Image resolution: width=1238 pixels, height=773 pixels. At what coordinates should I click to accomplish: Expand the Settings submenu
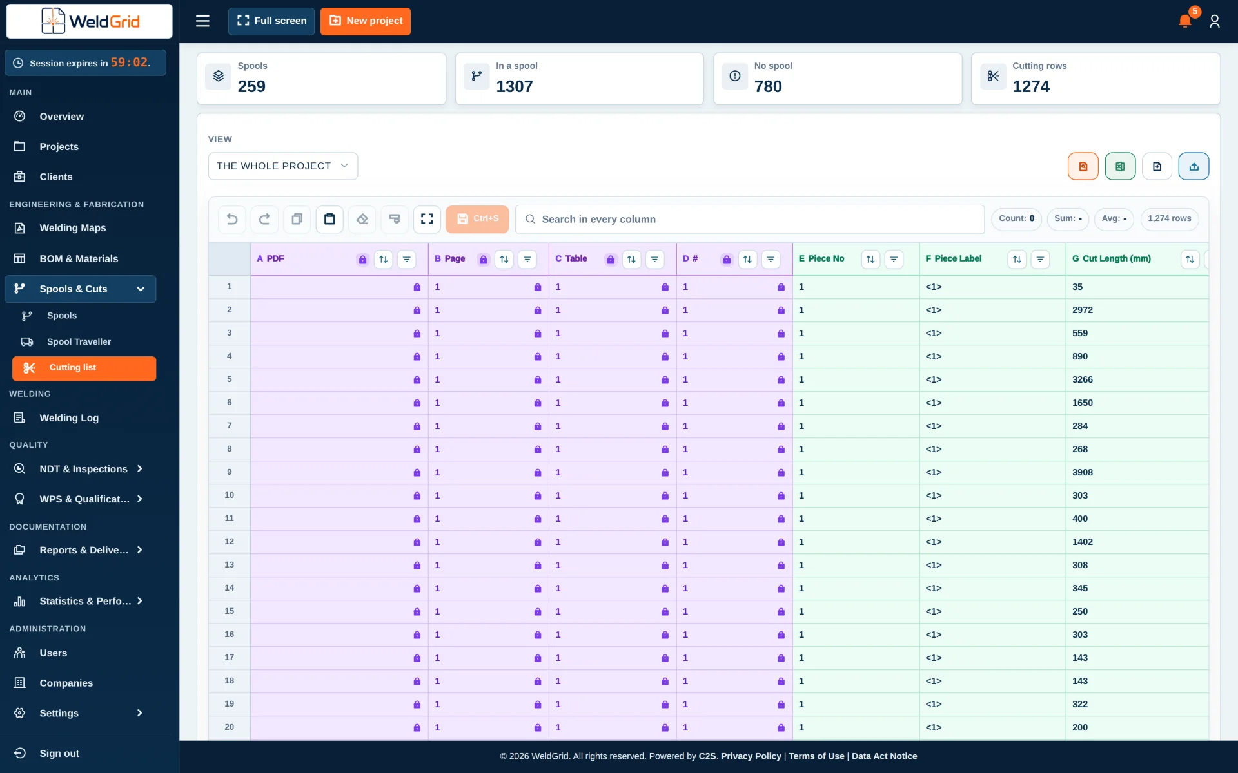click(80, 713)
